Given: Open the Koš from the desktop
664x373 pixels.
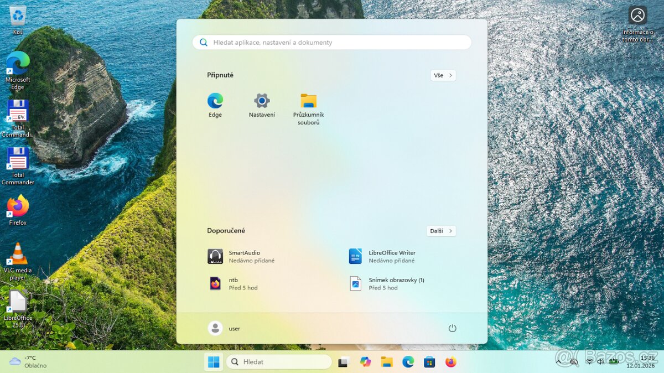Looking at the screenshot, I should coord(17,14).
